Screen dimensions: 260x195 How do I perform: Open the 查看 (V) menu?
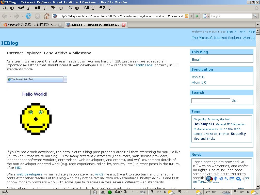[40, 8]
